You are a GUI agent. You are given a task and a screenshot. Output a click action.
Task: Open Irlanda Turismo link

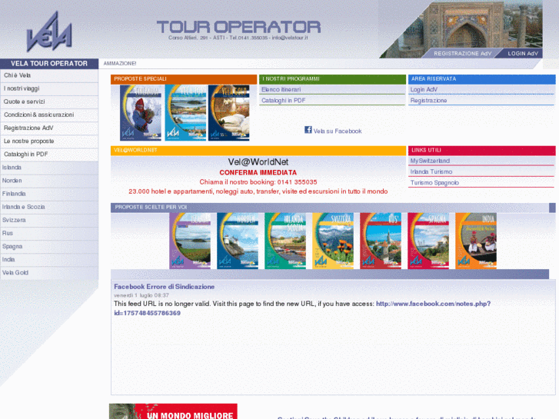[431, 172]
